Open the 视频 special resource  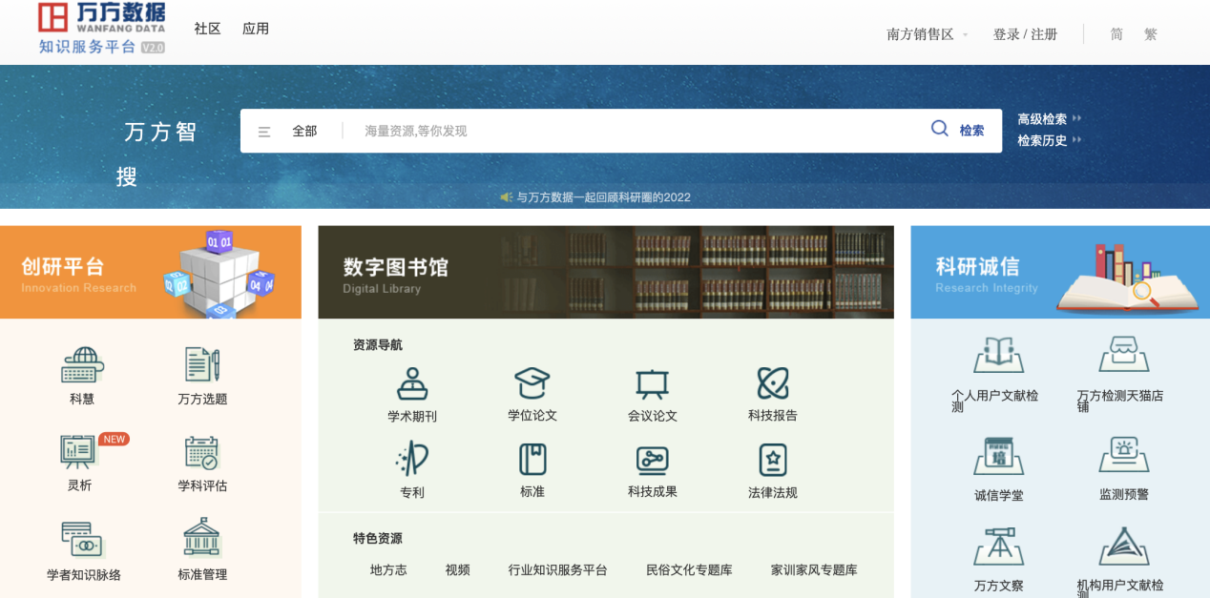pyautogui.click(x=457, y=569)
